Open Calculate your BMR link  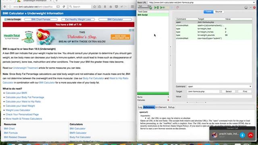point(16,93)
